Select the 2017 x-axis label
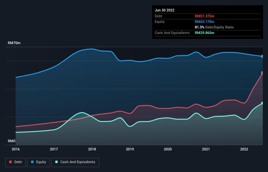 click(54, 149)
